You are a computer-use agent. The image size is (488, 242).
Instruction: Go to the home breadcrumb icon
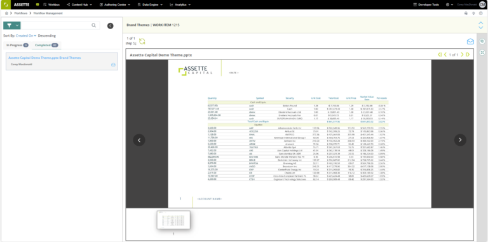click(6, 13)
